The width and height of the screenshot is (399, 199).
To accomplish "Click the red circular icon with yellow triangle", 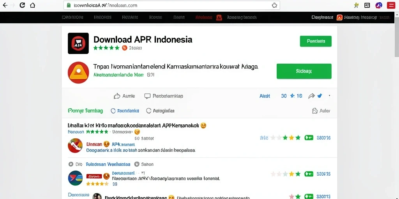I will pyautogui.click(x=78, y=73).
